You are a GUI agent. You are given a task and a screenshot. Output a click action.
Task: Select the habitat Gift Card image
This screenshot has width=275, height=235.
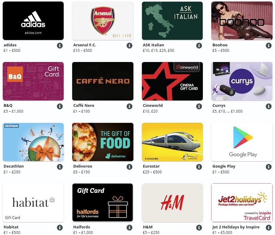tap(33, 203)
